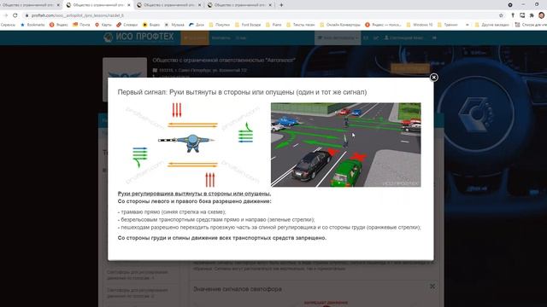Switch to the first browser tab
Image resolution: width=547 pixels, height=307 pixels.
[28, 5]
